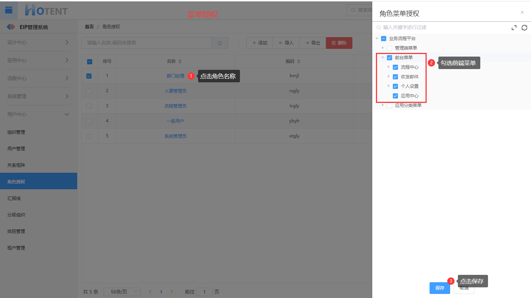Screen dimensions: 531x298
Task: Close the 角色菜单授权 panel with the X
Action: tap(522, 12)
